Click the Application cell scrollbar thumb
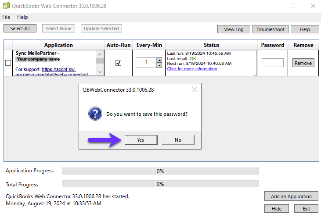321x214 pixels. click(100, 61)
